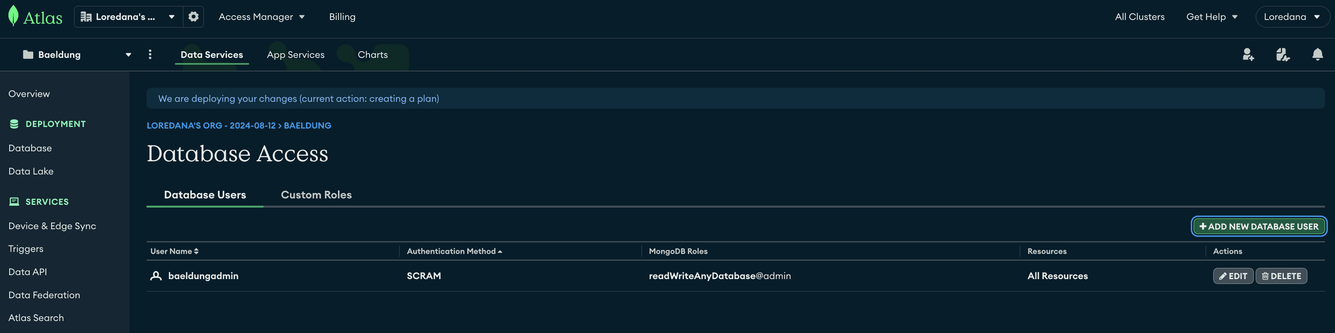This screenshot has height=333, width=1335.
Task: Open the Get Help dropdown
Action: (x=1212, y=16)
